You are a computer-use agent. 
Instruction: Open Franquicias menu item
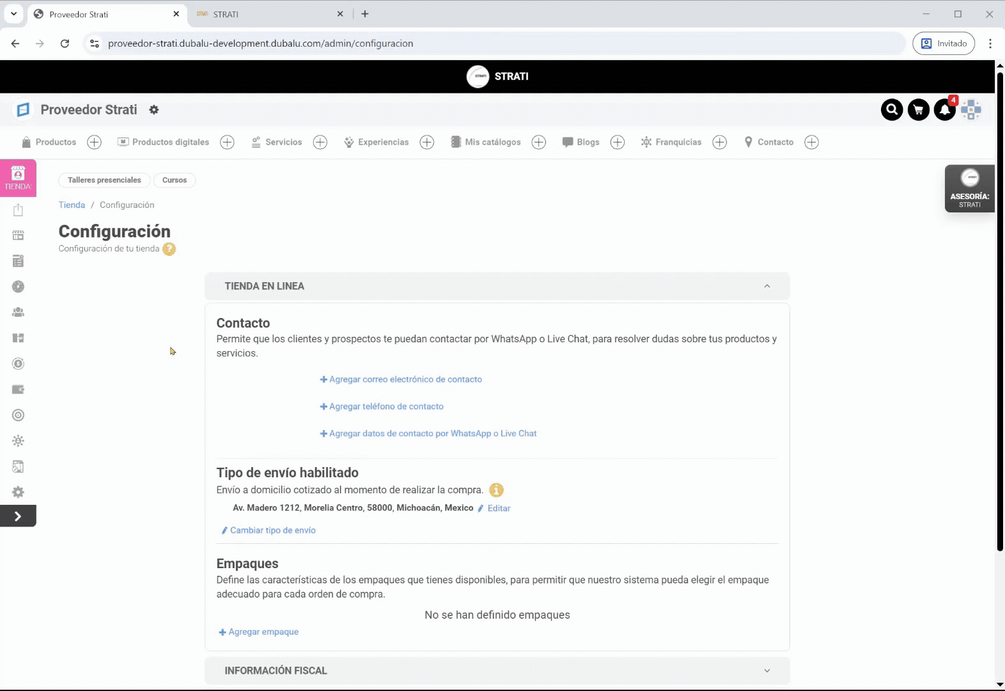click(x=671, y=142)
